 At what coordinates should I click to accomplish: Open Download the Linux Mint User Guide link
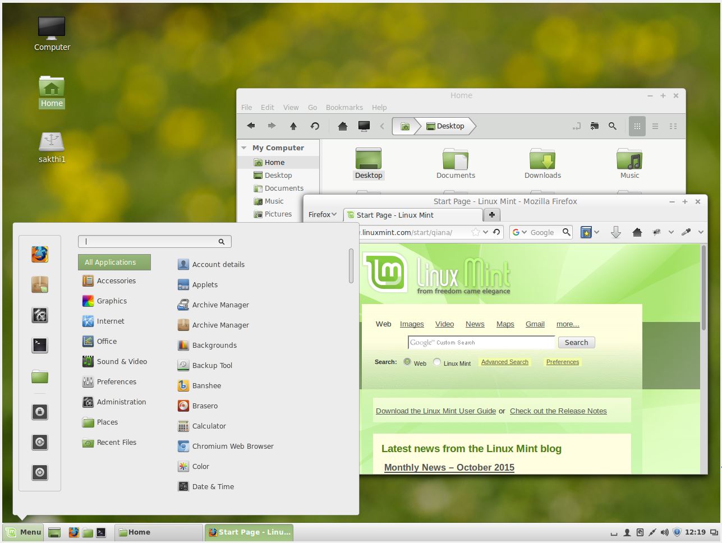[x=436, y=411]
